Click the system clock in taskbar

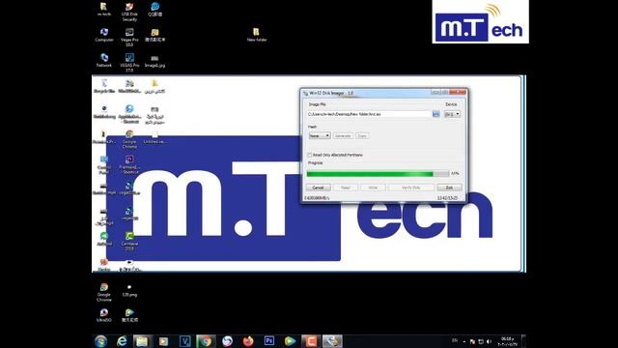coord(507,341)
